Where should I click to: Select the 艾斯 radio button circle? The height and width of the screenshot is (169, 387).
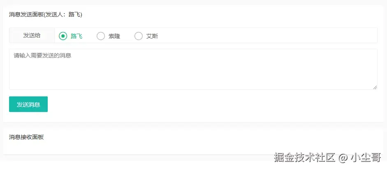[139, 36]
